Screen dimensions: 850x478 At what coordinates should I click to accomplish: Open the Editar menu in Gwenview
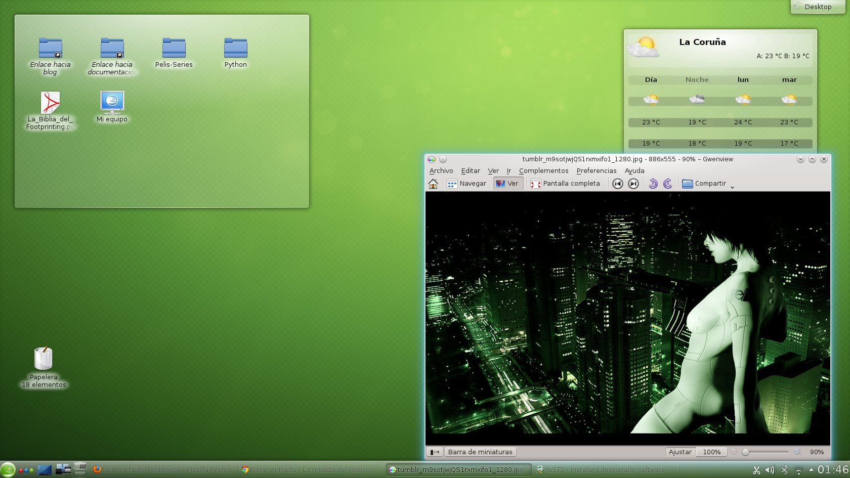click(x=471, y=170)
